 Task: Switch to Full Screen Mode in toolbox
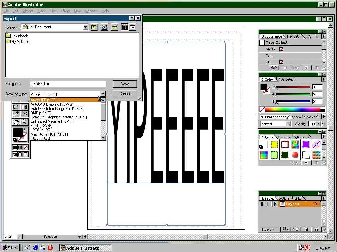click(26, 154)
